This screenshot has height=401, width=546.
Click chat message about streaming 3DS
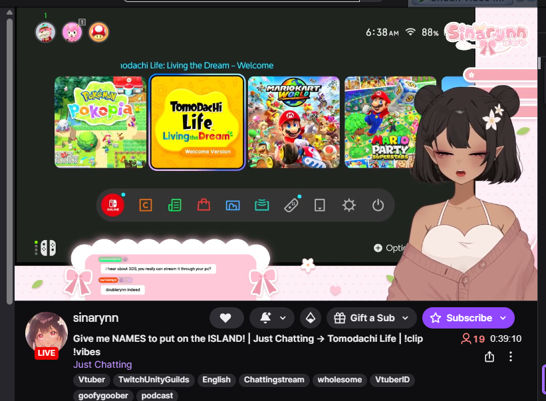pos(158,269)
